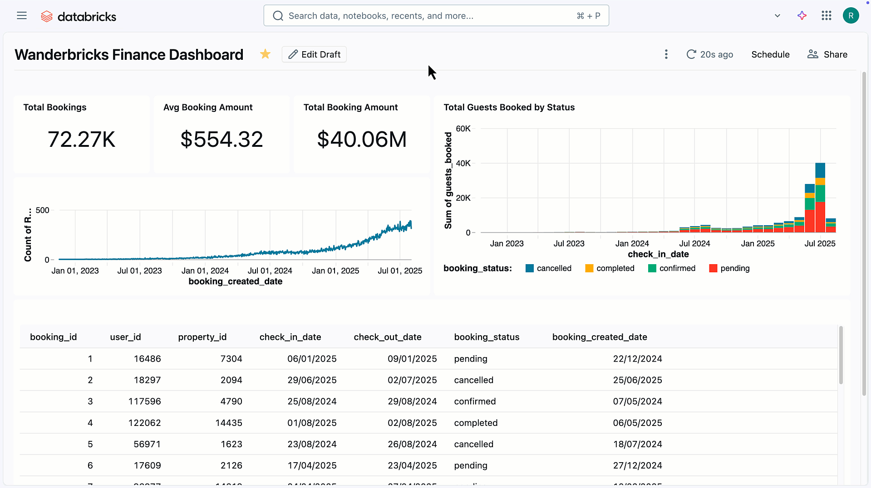Open the hamburger navigation menu
The image size is (871, 488).
click(x=21, y=15)
